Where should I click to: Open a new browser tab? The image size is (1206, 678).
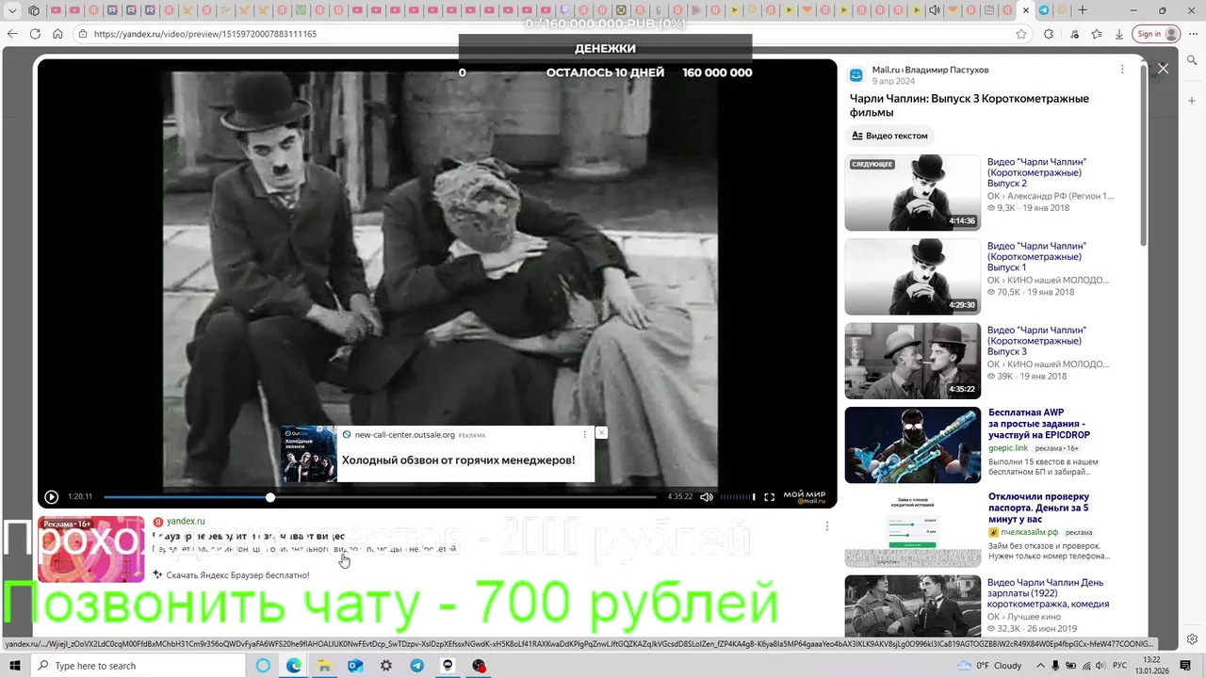1083,10
